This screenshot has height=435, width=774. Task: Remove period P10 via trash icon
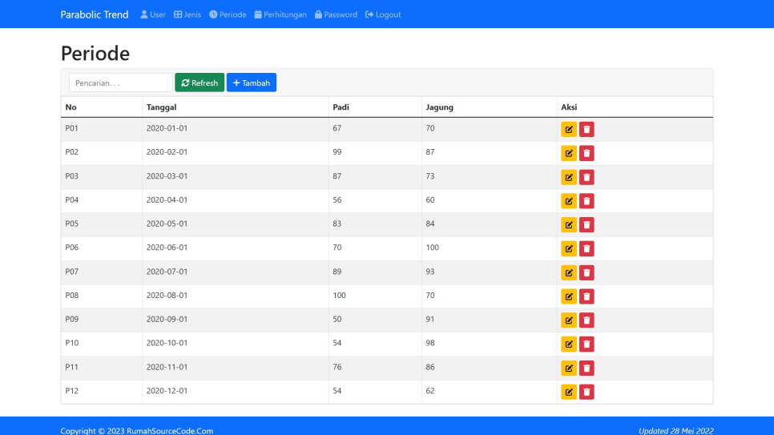pos(587,344)
